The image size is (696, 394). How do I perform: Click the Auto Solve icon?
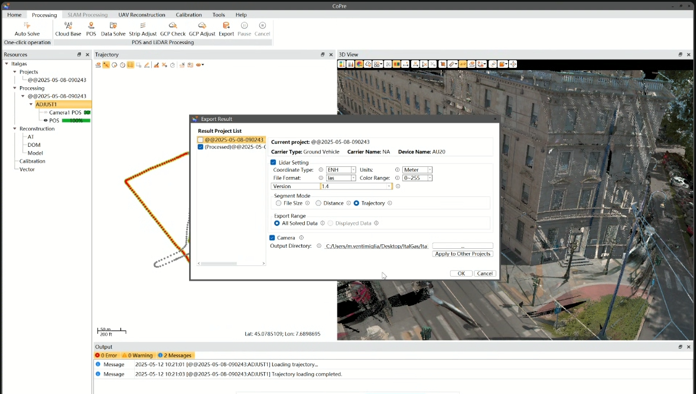pyautogui.click(x=27, y=26)
